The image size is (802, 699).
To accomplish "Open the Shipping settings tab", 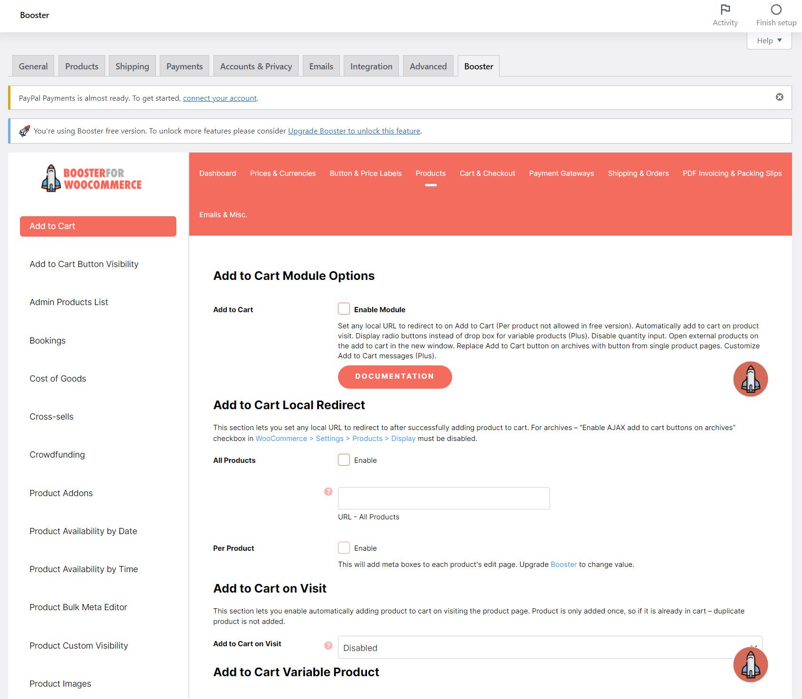I will click(x=132, y=66).
